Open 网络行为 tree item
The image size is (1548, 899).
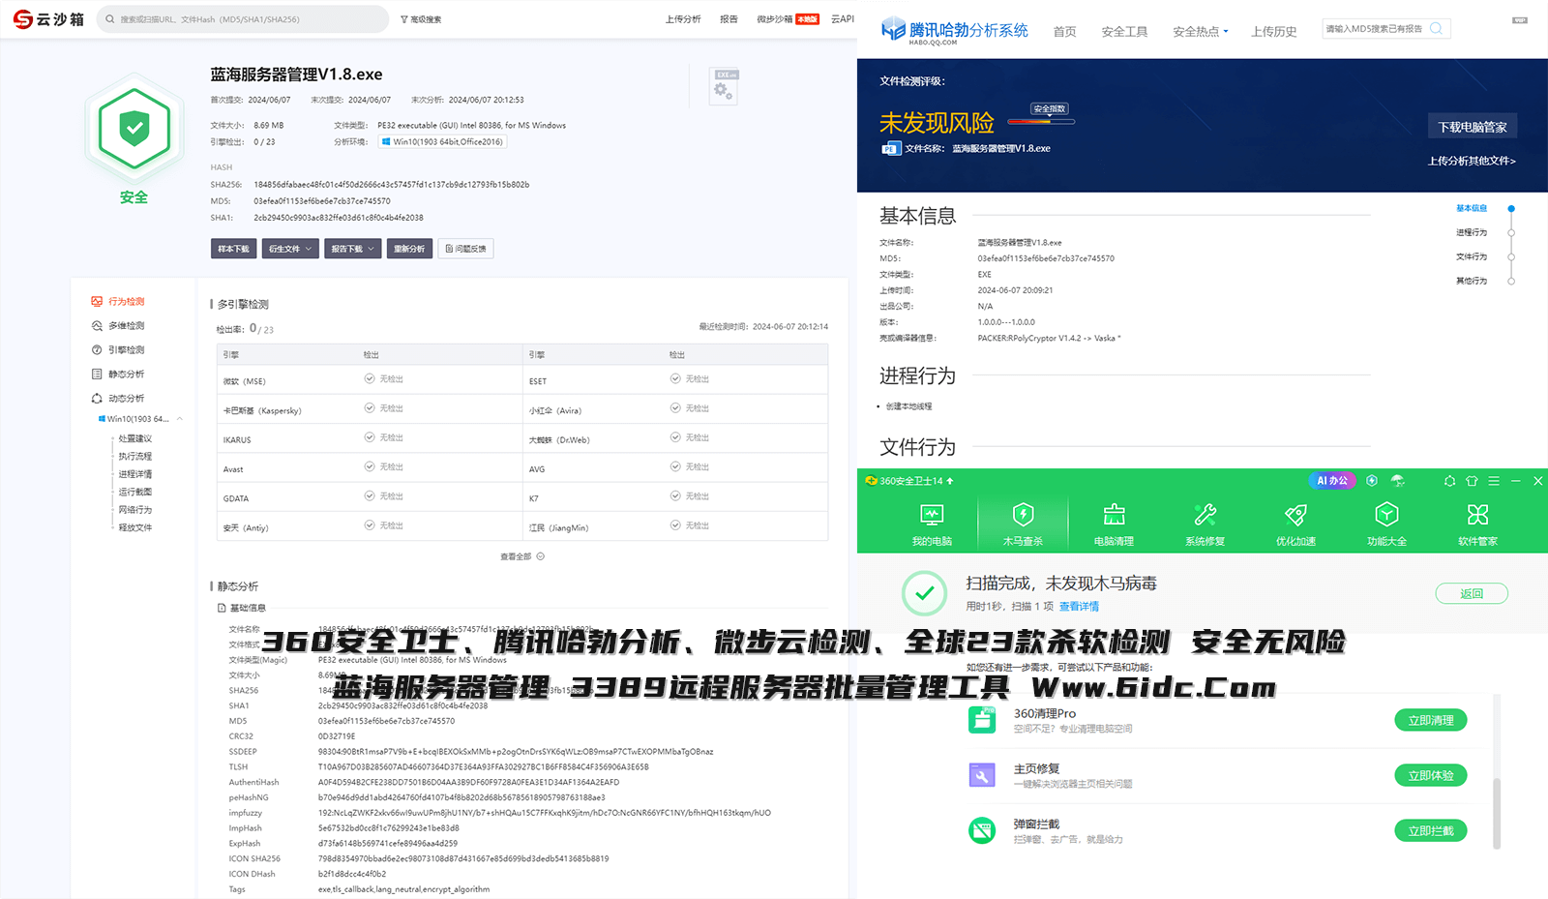coord(135,510)
